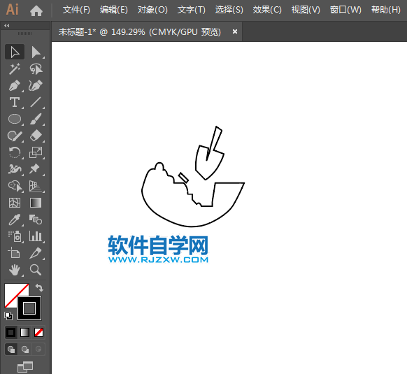Select the Line Segment tool
The height and width of the screenshot is (374, 407).
pos(36,102)
